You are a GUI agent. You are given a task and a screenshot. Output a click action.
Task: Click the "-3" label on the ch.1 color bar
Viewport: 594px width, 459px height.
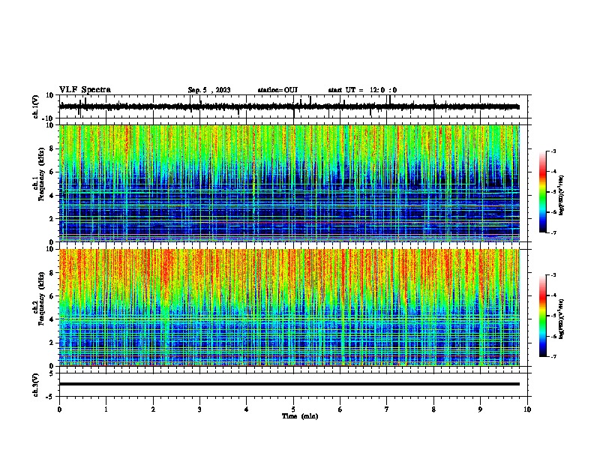pyautogui.click(x=553, y=151)
